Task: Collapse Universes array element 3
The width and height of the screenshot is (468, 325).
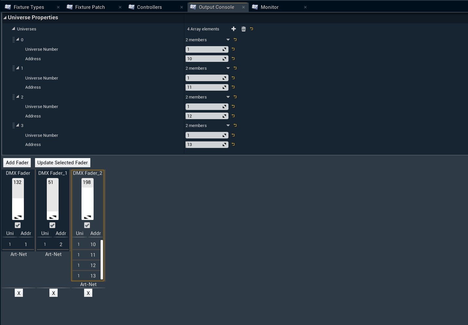Action: pyautogui.click(x=18, y=125)
